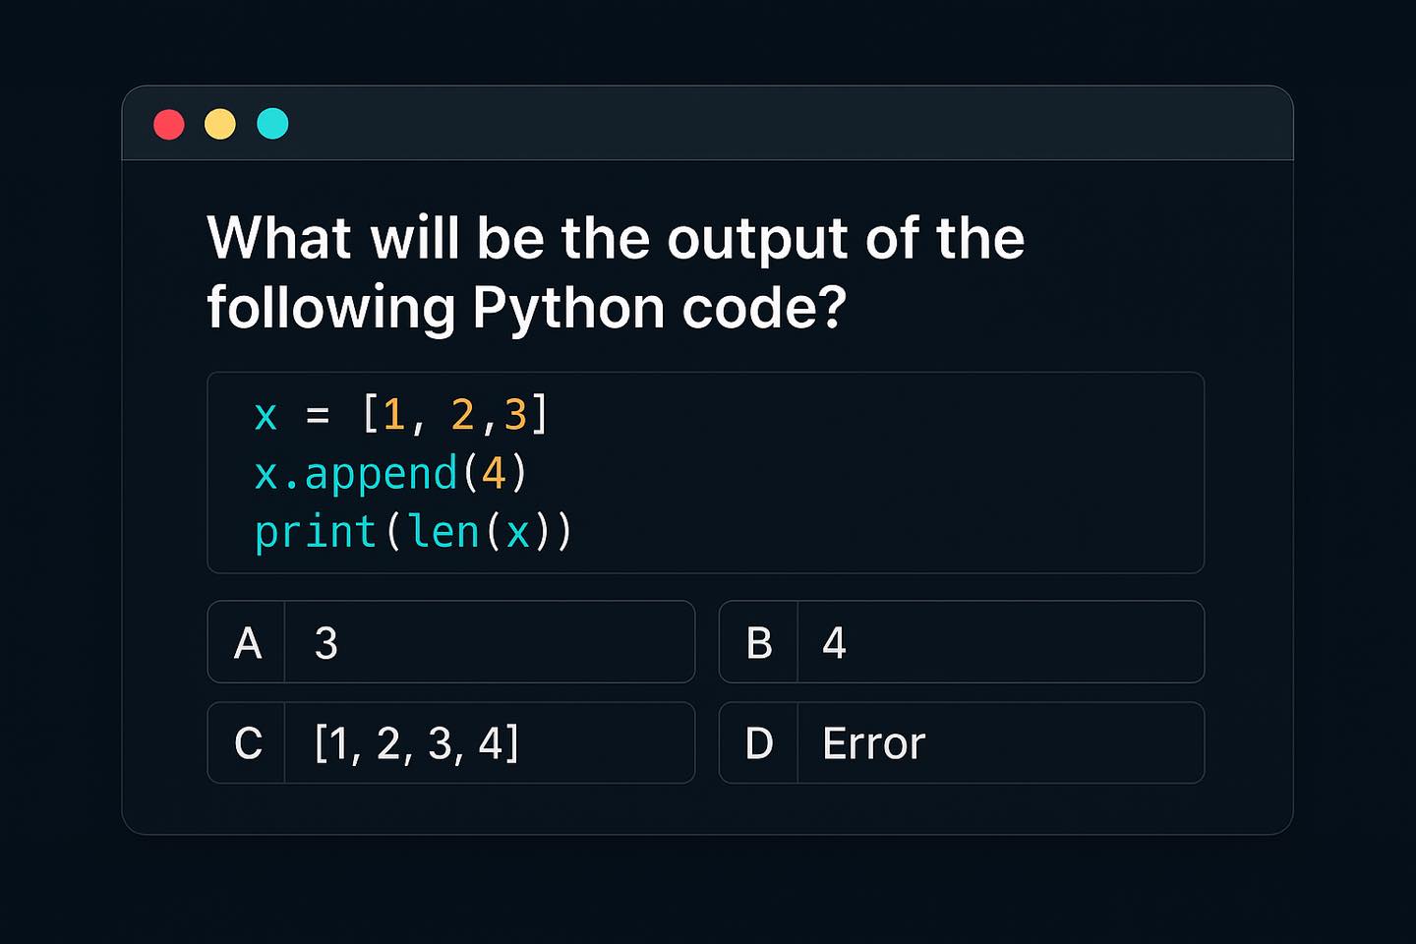1416x944 pixels.
Task: Choose option C showing [1, 2, 3, 4]
Action: click(x=451, y=742)
